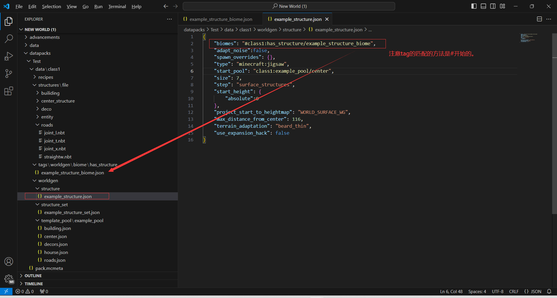Click the New World (1) command center search box
Viewport: 557px width, 298px height.
(x=289, y=6)
